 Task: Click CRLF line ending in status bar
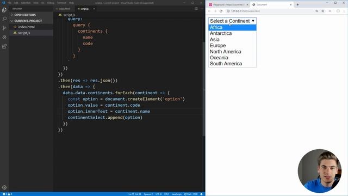point(166,194)
